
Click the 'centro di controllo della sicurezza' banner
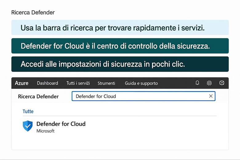pyautogui.click(x=120, y=46)
